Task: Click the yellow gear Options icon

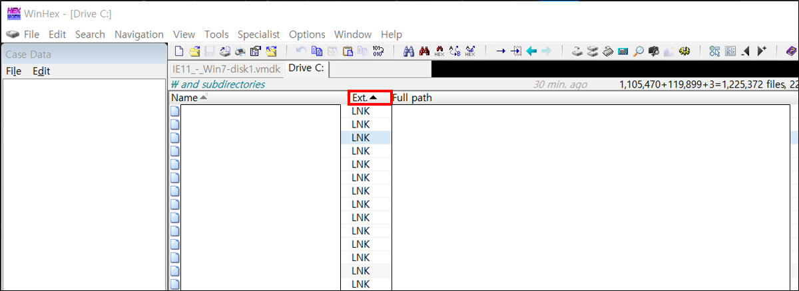Action: click(684, 50)
